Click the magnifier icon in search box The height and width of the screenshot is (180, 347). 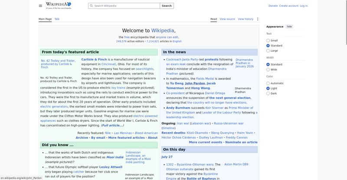(x=92, y=6)
